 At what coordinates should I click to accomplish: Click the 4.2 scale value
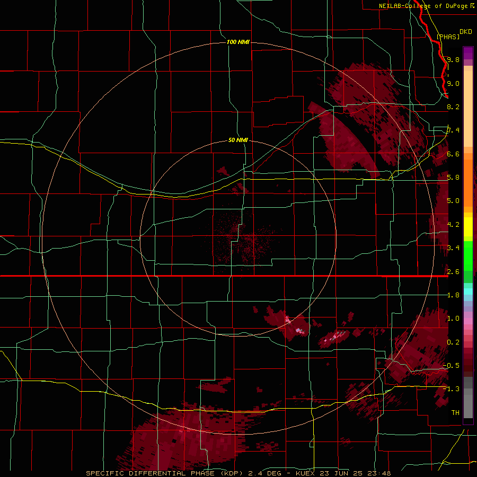coord(453,224)
